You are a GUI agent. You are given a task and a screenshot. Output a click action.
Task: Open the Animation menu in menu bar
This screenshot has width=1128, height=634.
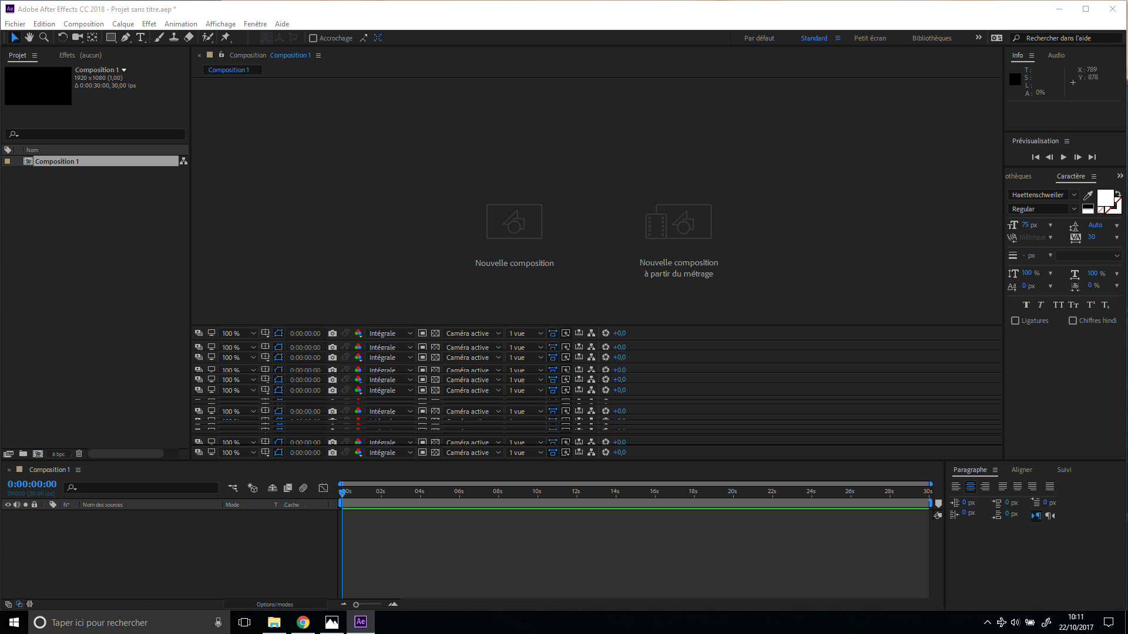180,23
